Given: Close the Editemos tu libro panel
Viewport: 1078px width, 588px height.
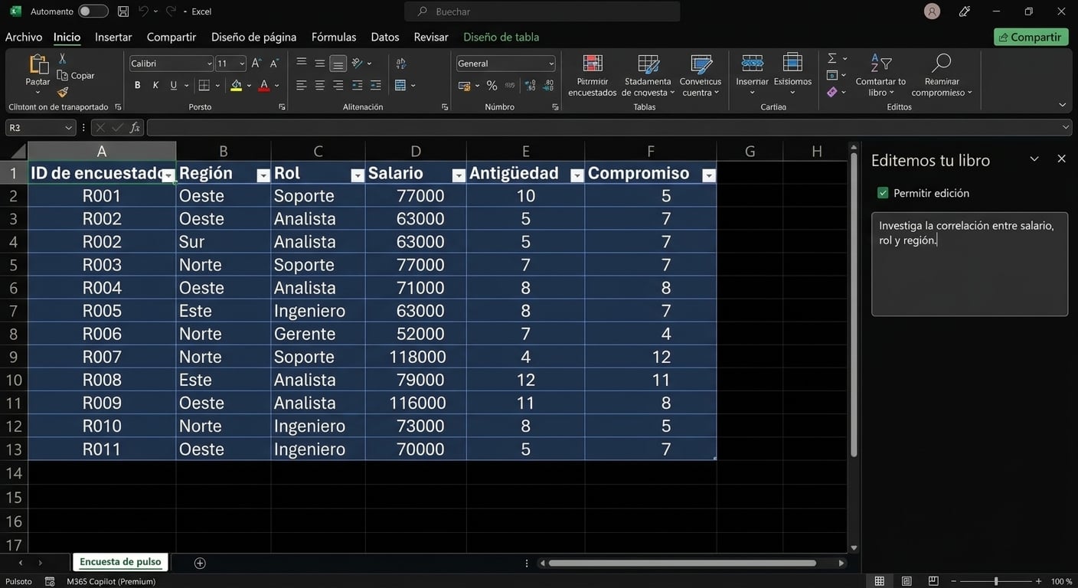Looking at the screenshot, I should point(1061,159).
